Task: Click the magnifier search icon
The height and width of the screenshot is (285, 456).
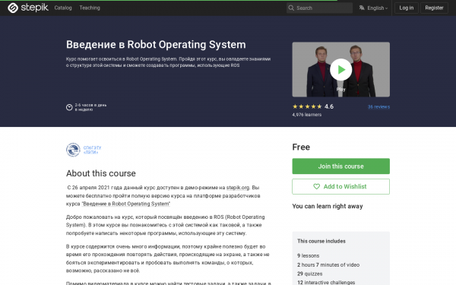Action: coord(291,8)
